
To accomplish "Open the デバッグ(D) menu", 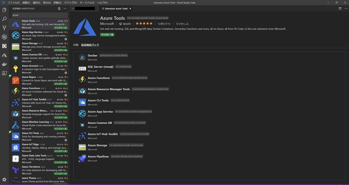I will click(71, 2).
